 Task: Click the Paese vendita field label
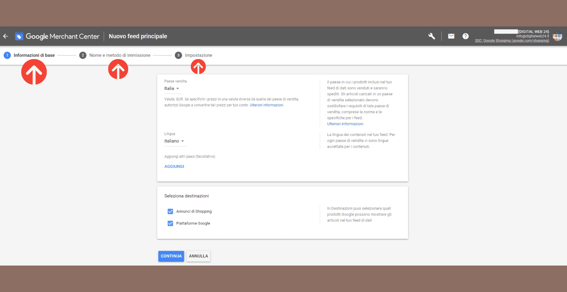[176, 81]
